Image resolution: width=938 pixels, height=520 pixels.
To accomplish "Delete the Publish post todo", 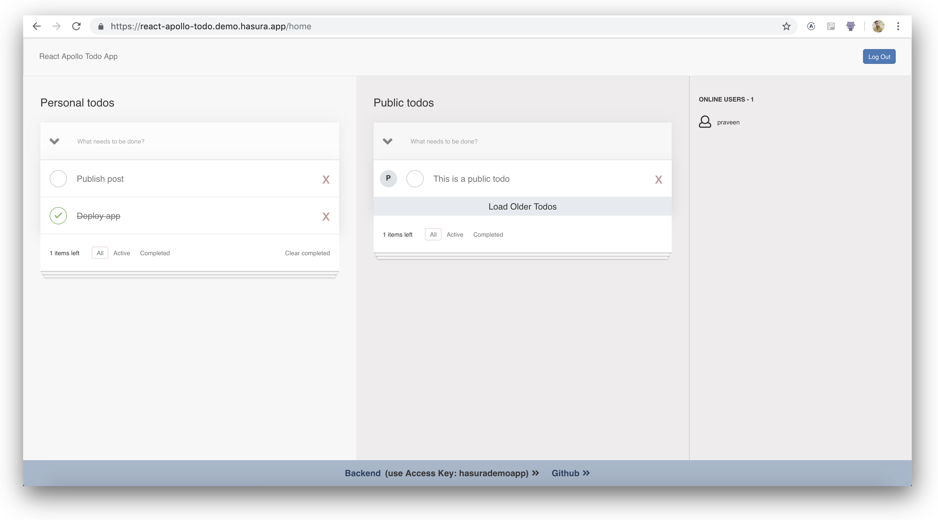I will pos(326,180).
